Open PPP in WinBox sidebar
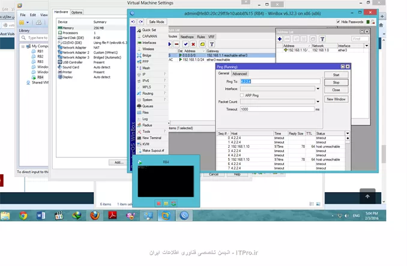This screenshot has width=407, height=266. (x=145, y=61)
